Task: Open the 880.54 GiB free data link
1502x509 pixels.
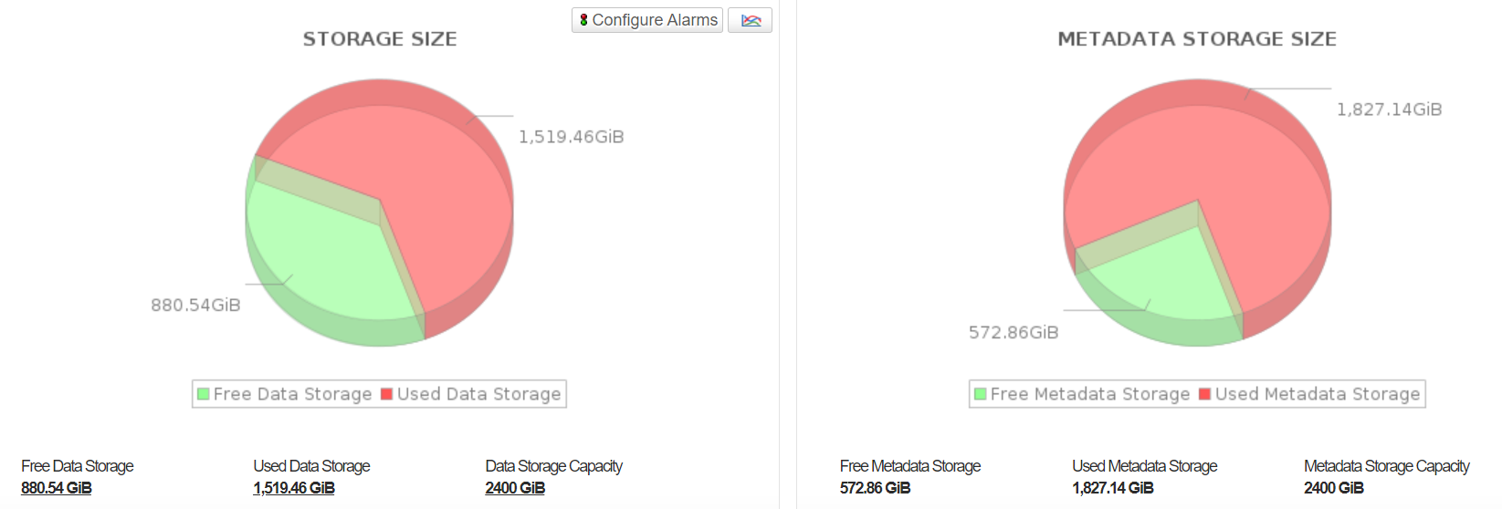Action: [57, 488]
